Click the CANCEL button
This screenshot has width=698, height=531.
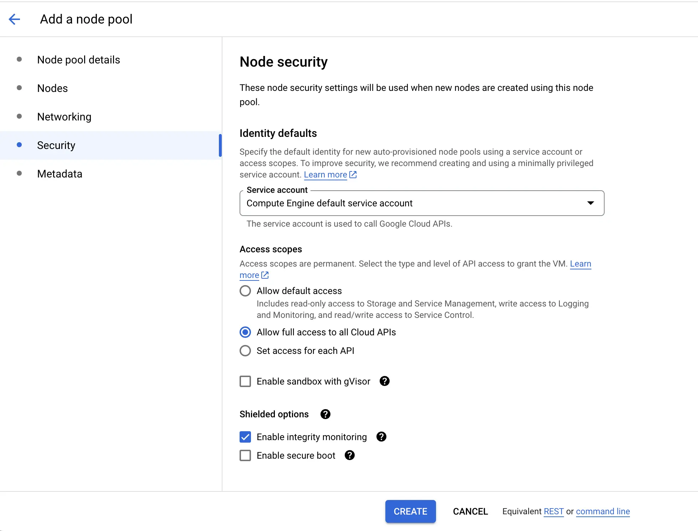(470, 511)
